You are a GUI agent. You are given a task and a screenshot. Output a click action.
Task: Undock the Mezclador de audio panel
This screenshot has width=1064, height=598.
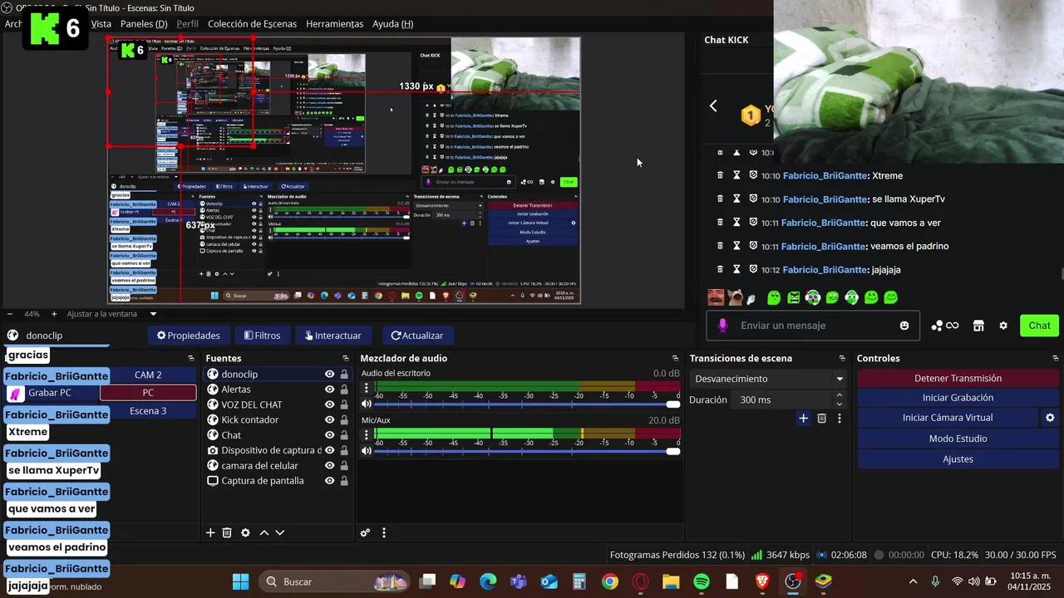point(675,359)
